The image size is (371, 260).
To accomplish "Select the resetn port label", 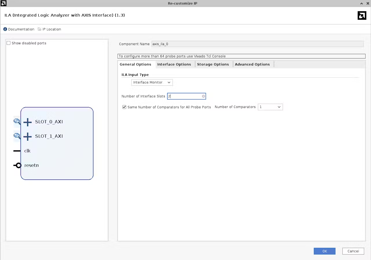I will pos(32,165).
